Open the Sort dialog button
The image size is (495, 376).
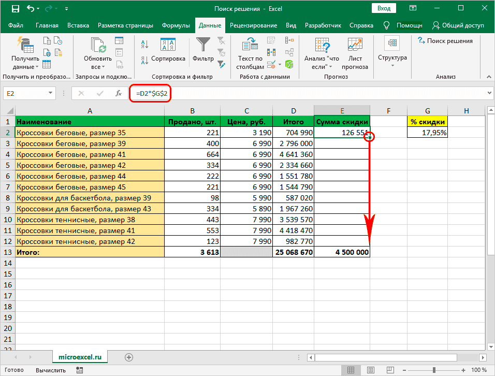click(x=168, y=49)
